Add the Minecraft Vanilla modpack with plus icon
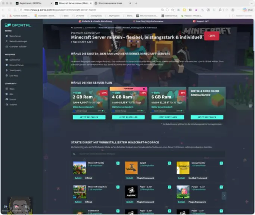This screenshot has width=255, height=215. 118,163
